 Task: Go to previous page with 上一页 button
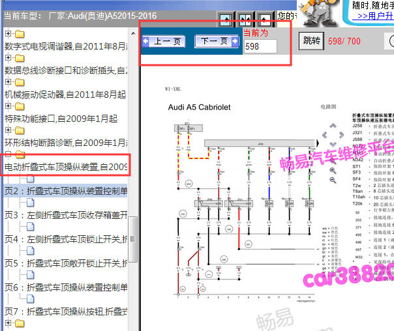click(x=164, y=41)
